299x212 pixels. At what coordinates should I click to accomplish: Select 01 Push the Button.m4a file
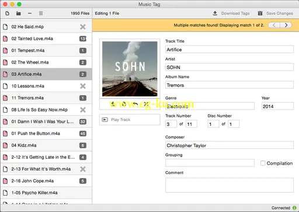pyautogui.click(x=46, y=133)
